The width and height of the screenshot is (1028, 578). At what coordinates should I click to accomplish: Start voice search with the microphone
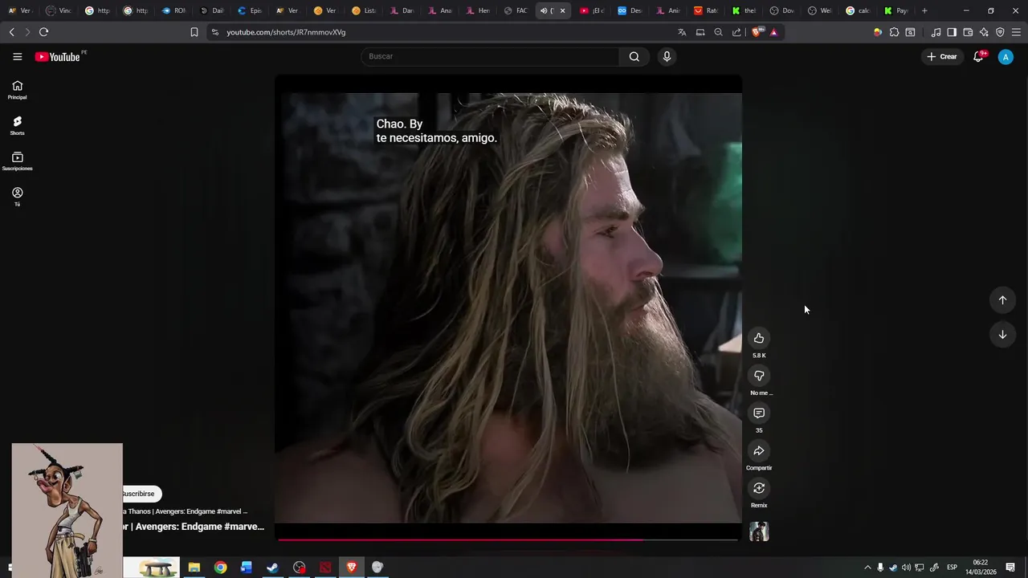pyautogui.click(x=667, y=56)
